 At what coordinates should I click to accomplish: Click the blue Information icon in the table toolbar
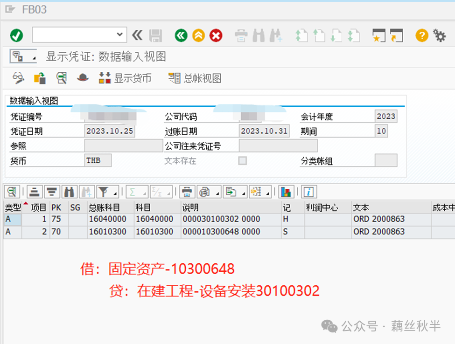pos(309,192)
